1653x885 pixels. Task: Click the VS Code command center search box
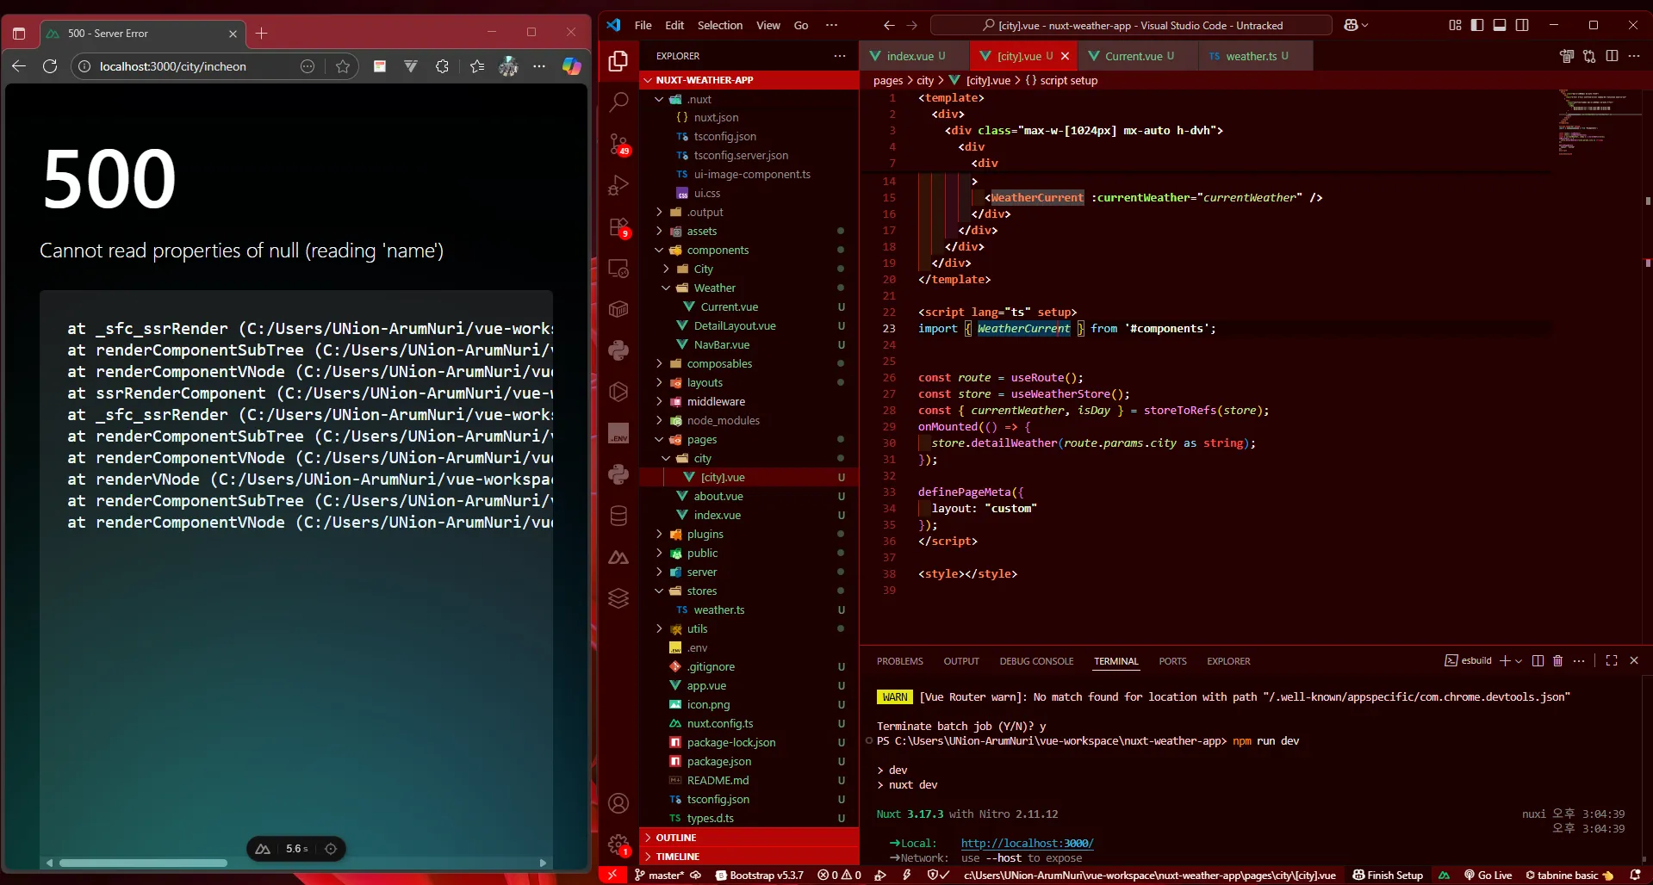coord(1131,25)
